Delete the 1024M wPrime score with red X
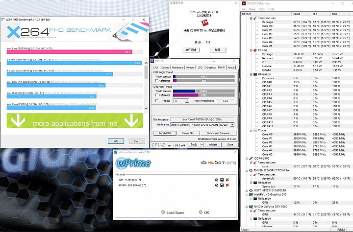The image size is (353, 232). click(227, 185)
